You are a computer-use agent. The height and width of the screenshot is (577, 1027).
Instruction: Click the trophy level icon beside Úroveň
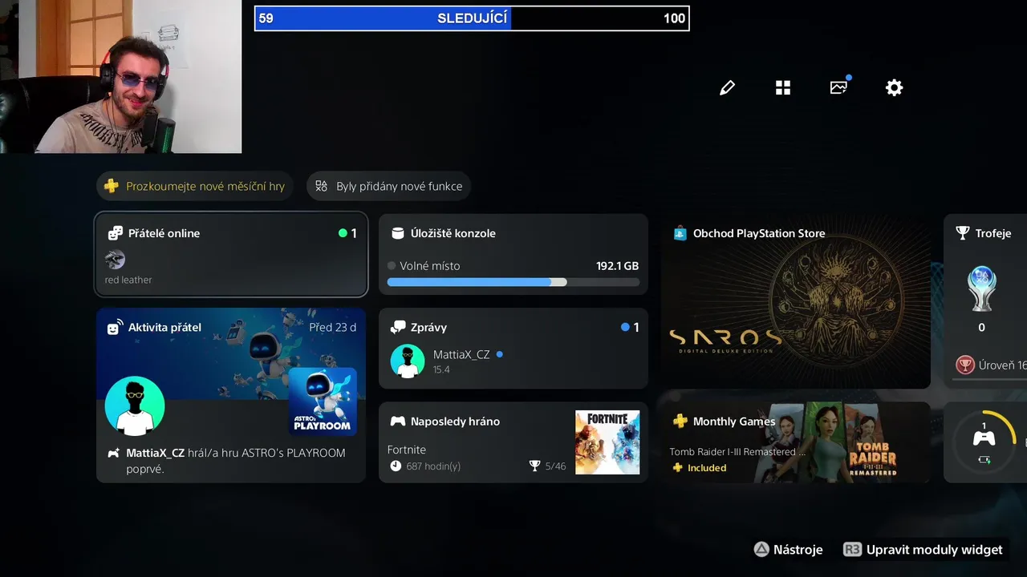click(x=964, y=365)
